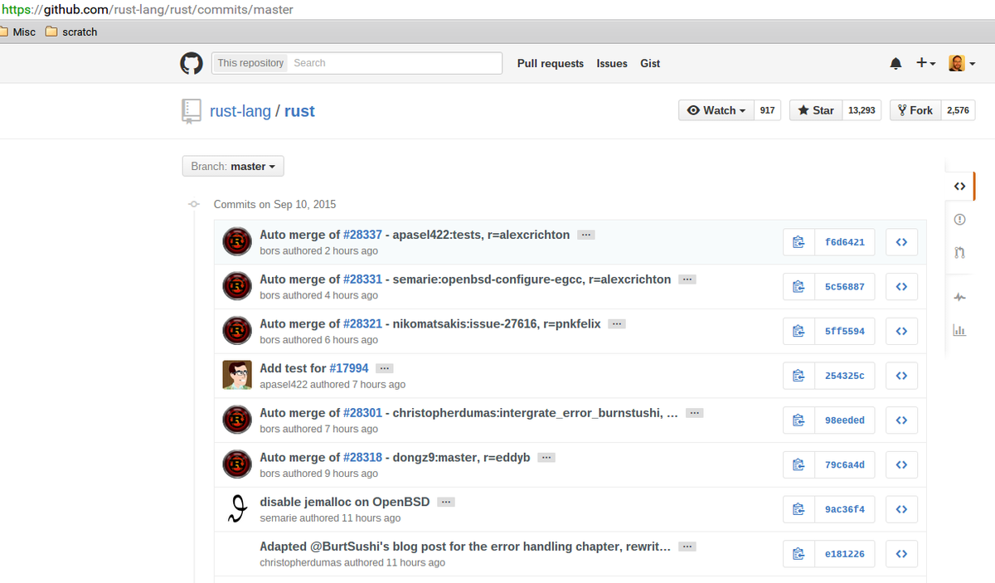Copy SHA of commit f6d6421
The height and width of the screenshot is (583, 995).
pyautogui.click(x=798, y=242)
